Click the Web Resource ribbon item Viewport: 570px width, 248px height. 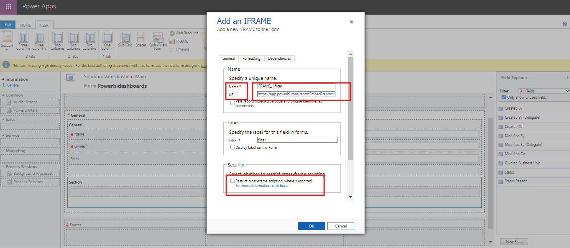184,33
